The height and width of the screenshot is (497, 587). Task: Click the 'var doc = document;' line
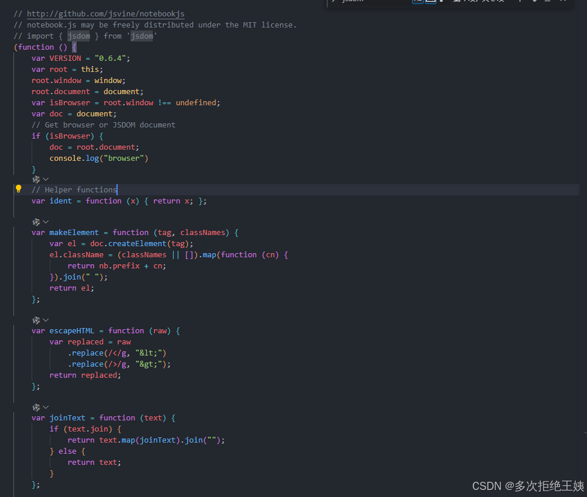tap(74, 114)
